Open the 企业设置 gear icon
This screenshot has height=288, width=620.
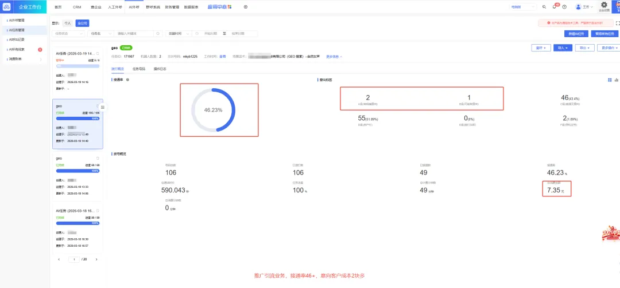click(604, 5)
